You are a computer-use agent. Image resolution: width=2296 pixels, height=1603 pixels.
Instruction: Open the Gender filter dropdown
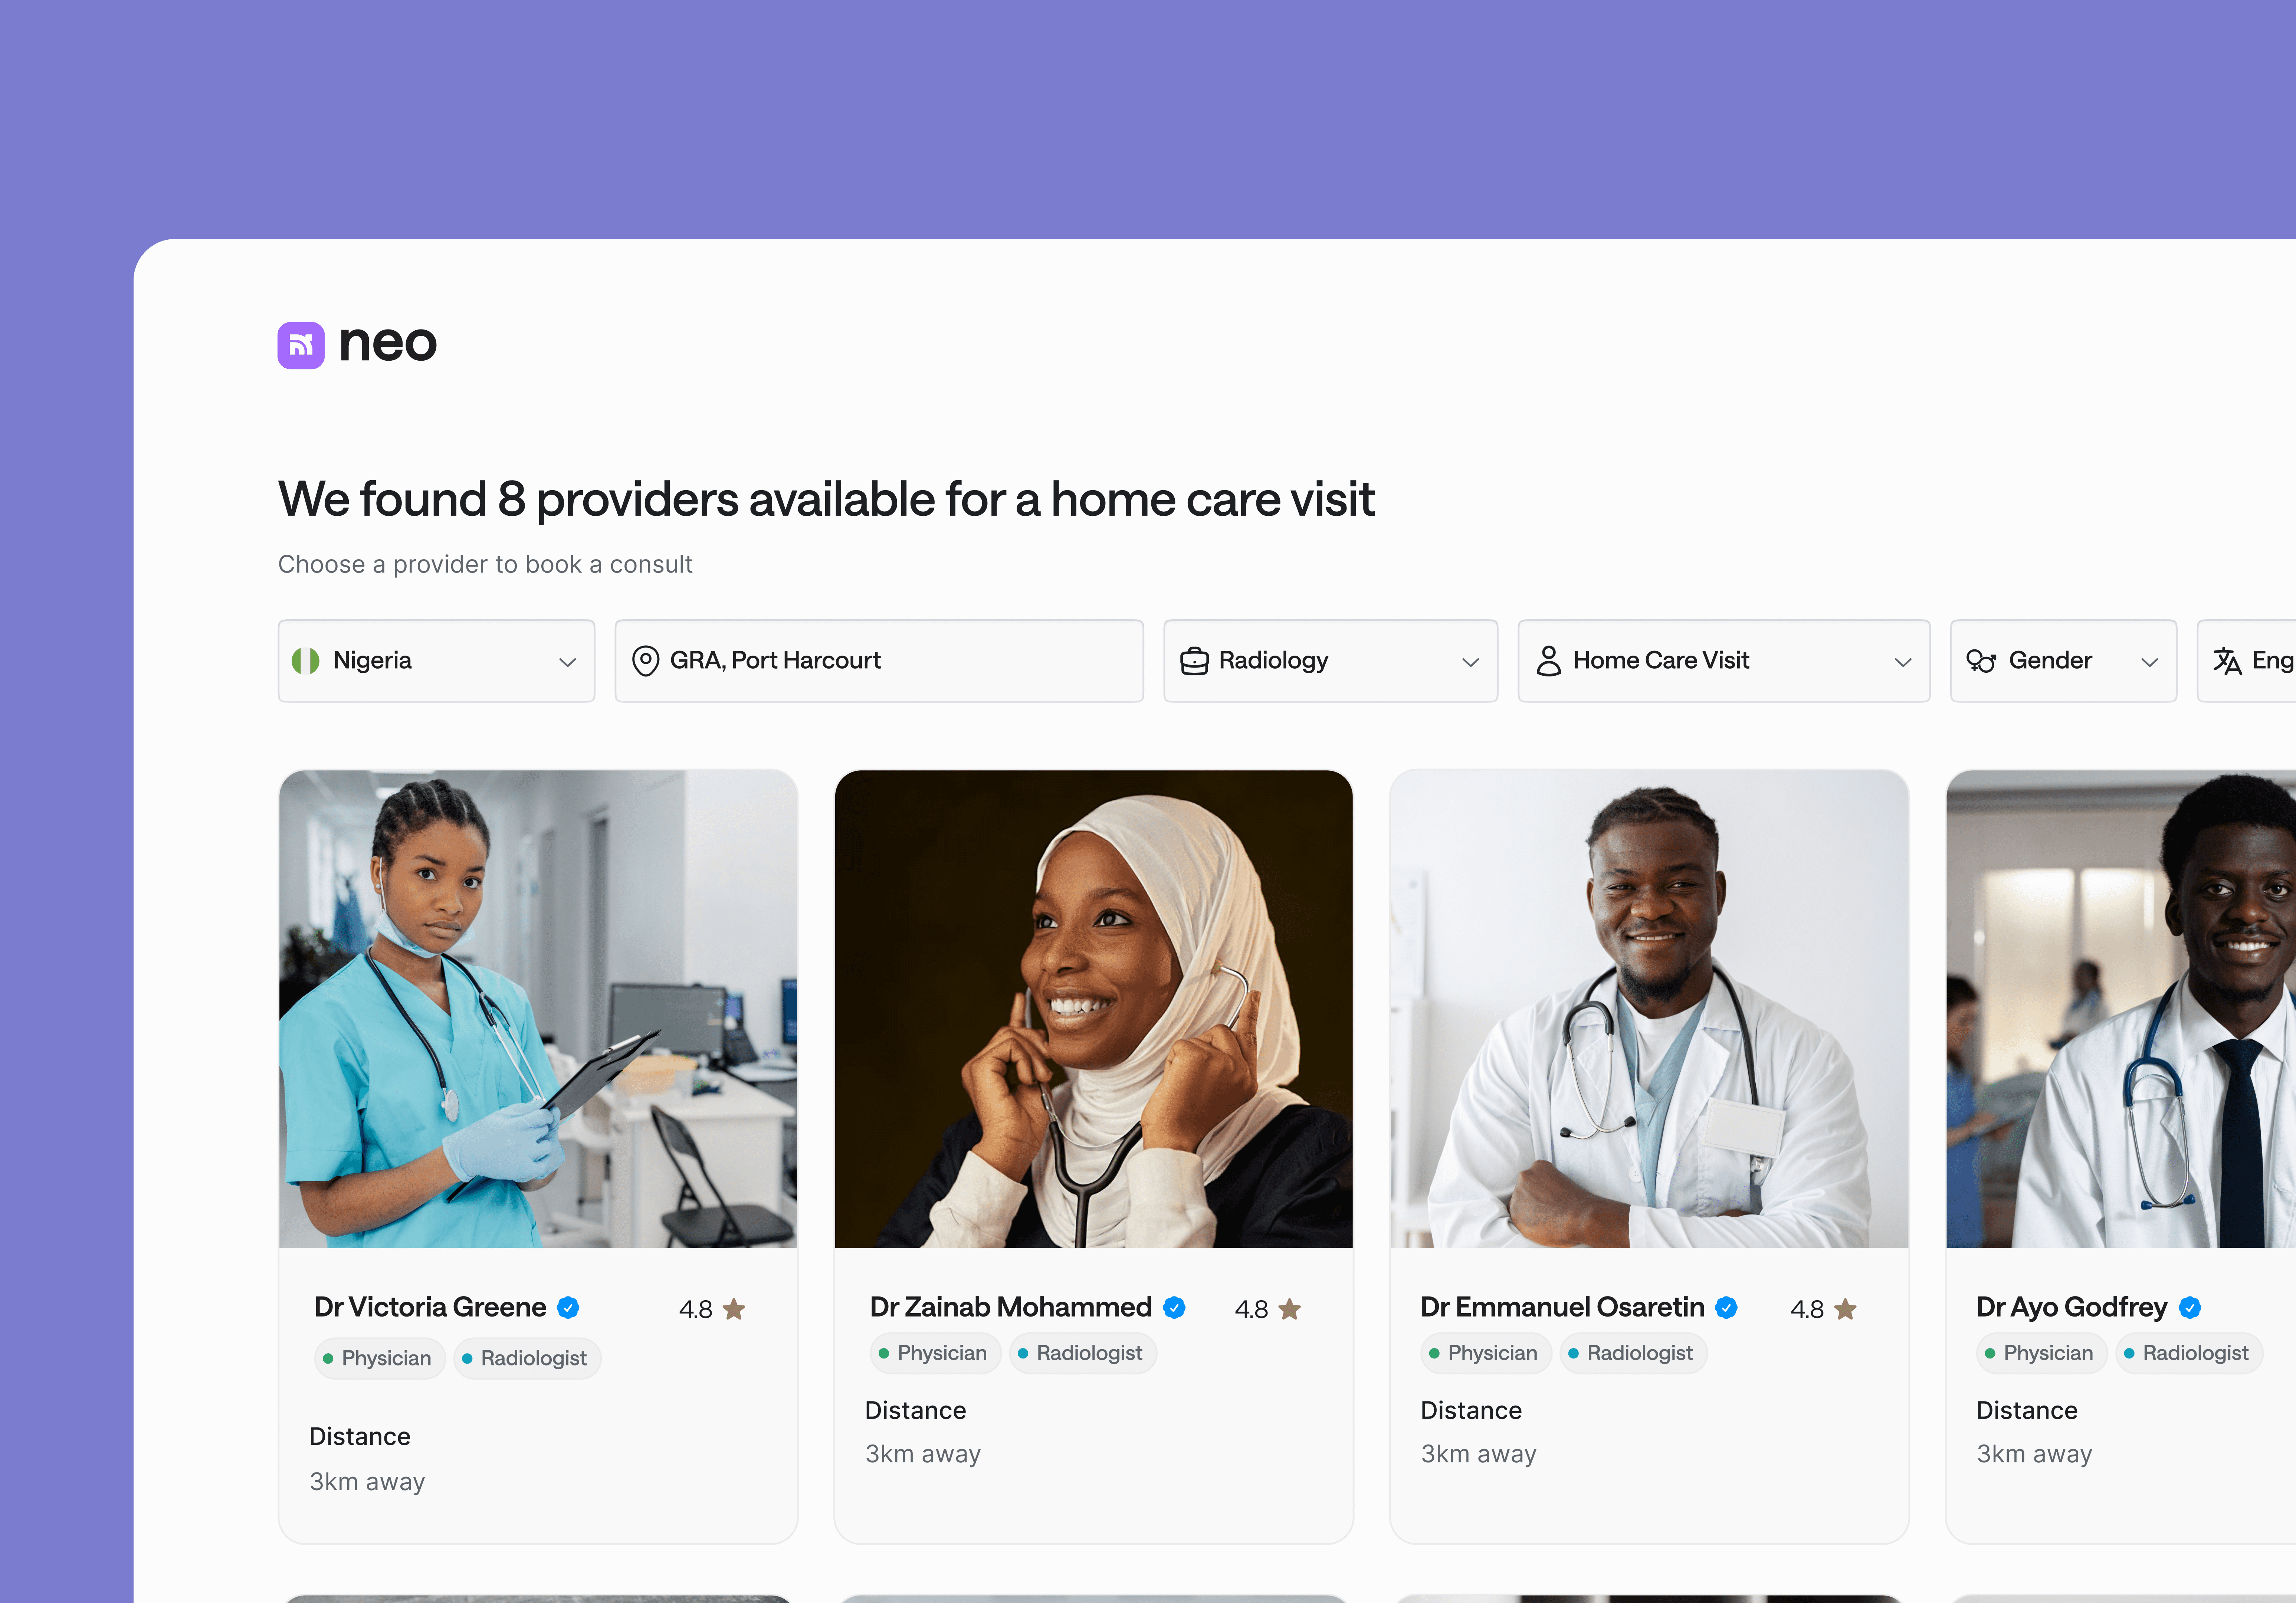click(2063, 661)
